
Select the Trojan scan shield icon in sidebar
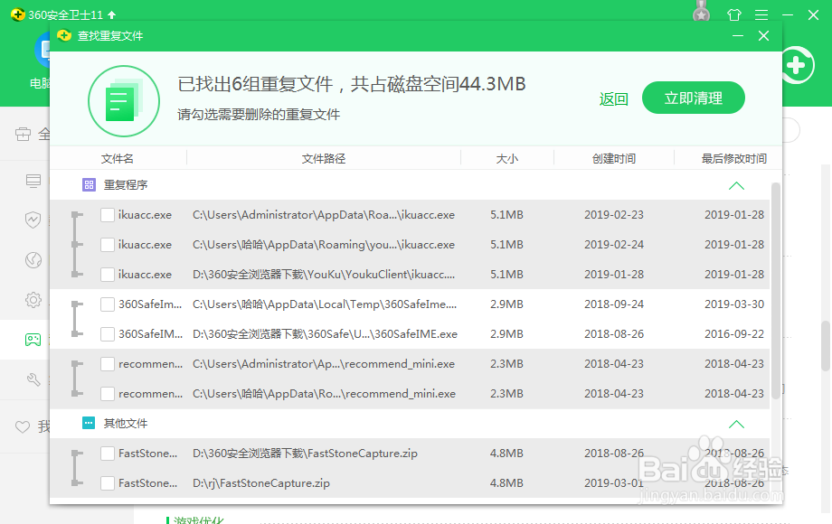click(x=33, y=219)
